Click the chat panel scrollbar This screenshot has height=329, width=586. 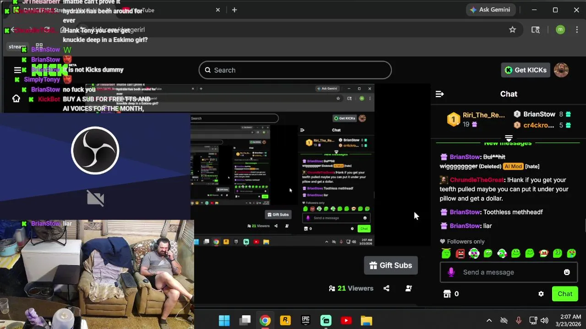[x=584, y=226]
